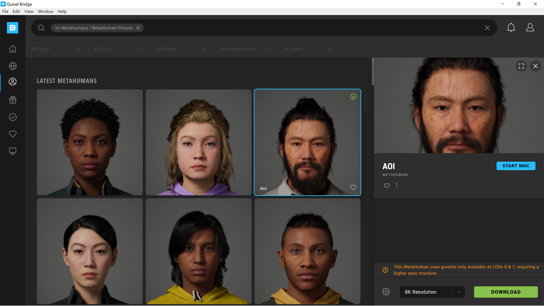Click the green DOWNLOAD button
Screen dimensions: 544x306
[x=506, y=292]
